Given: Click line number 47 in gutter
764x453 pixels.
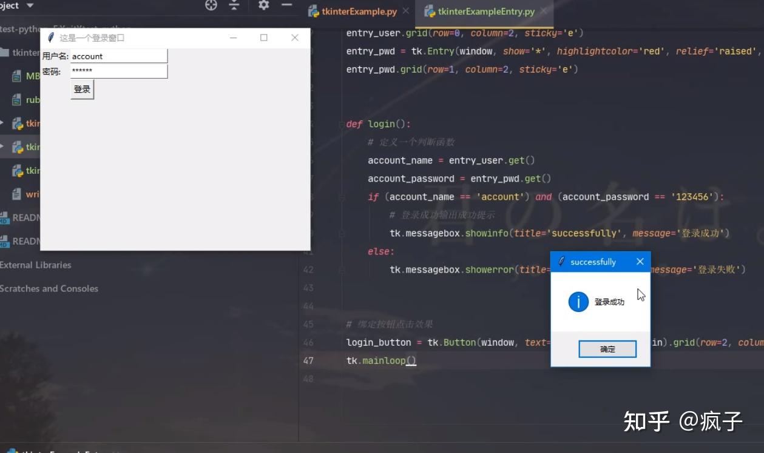Looking at the screenshot, I should click(308, 360).
